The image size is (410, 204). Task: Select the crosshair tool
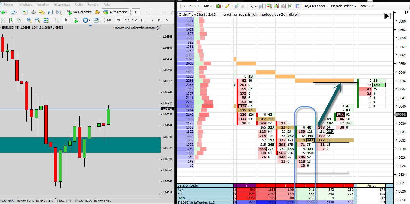click(144, 12)
